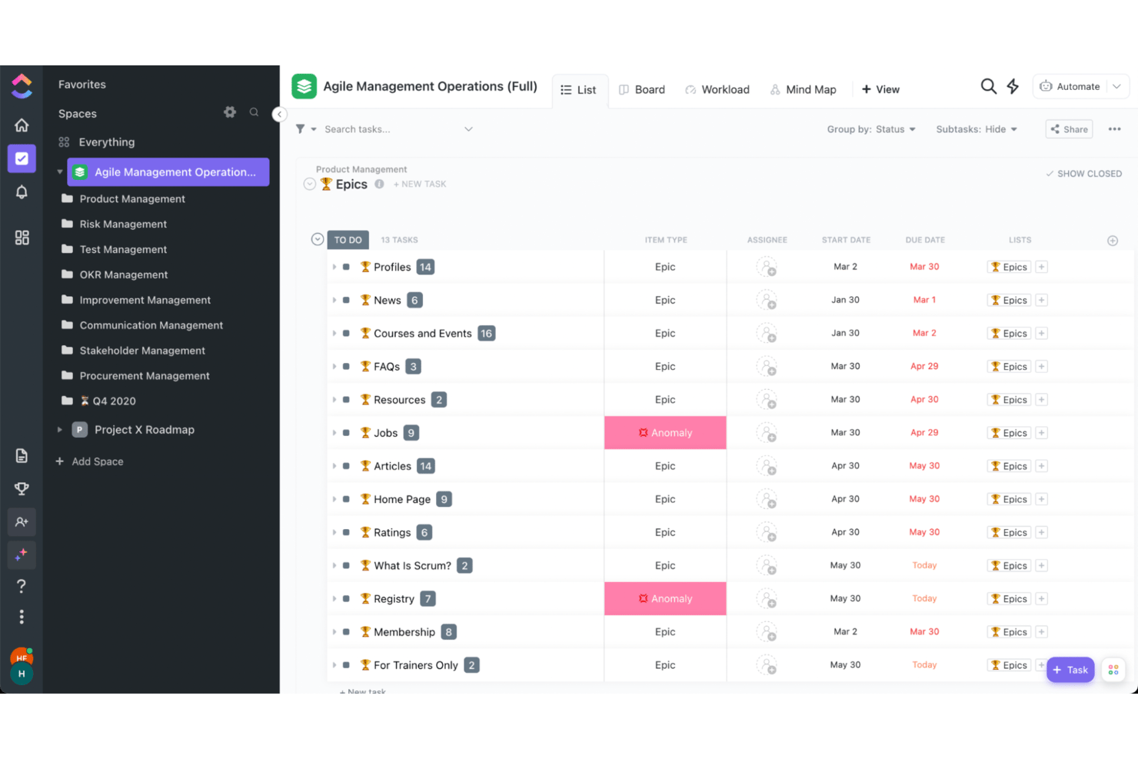The height and width of the screenshot is (759, 1138).
Task: Switch to the Mind Map view tab
Action: point(804,89)
